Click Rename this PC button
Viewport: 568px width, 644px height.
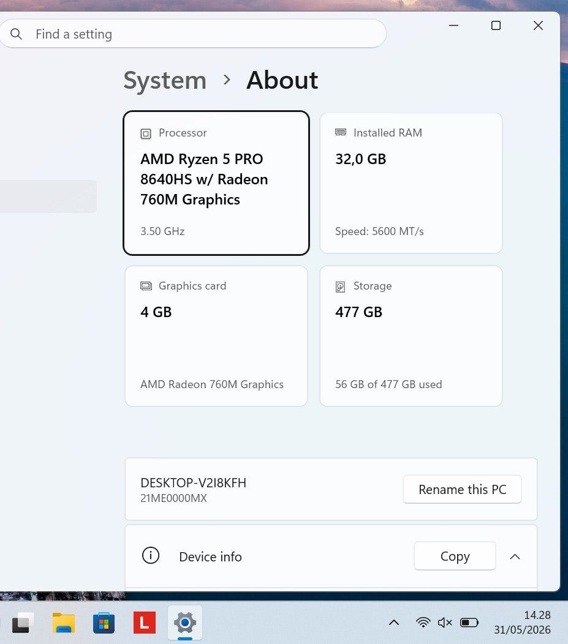(x=462, y=489)
